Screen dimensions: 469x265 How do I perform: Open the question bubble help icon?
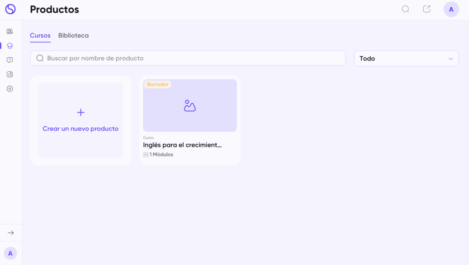(10, 60)
